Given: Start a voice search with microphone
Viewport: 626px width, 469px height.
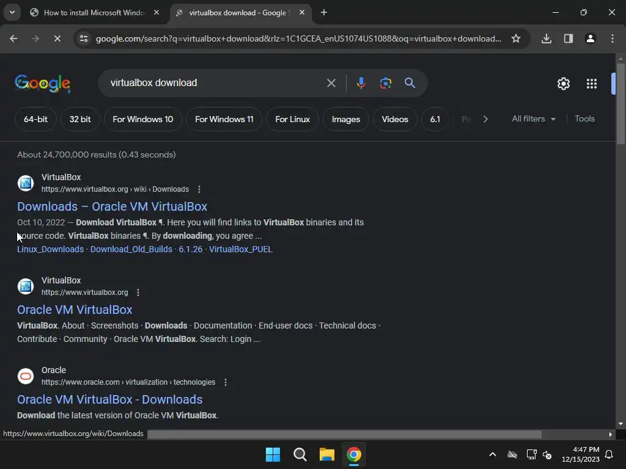Looking at the screenshot, I should pyautogui.click(x=361, y=83).
